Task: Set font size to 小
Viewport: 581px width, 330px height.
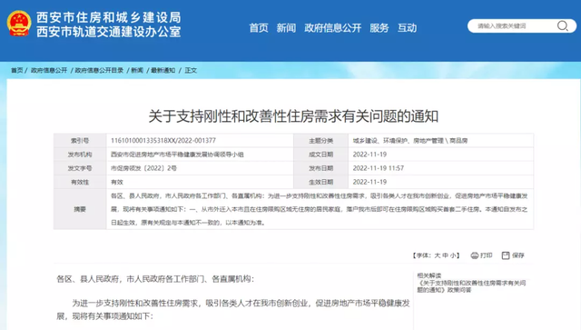Action: pos(454,255)
